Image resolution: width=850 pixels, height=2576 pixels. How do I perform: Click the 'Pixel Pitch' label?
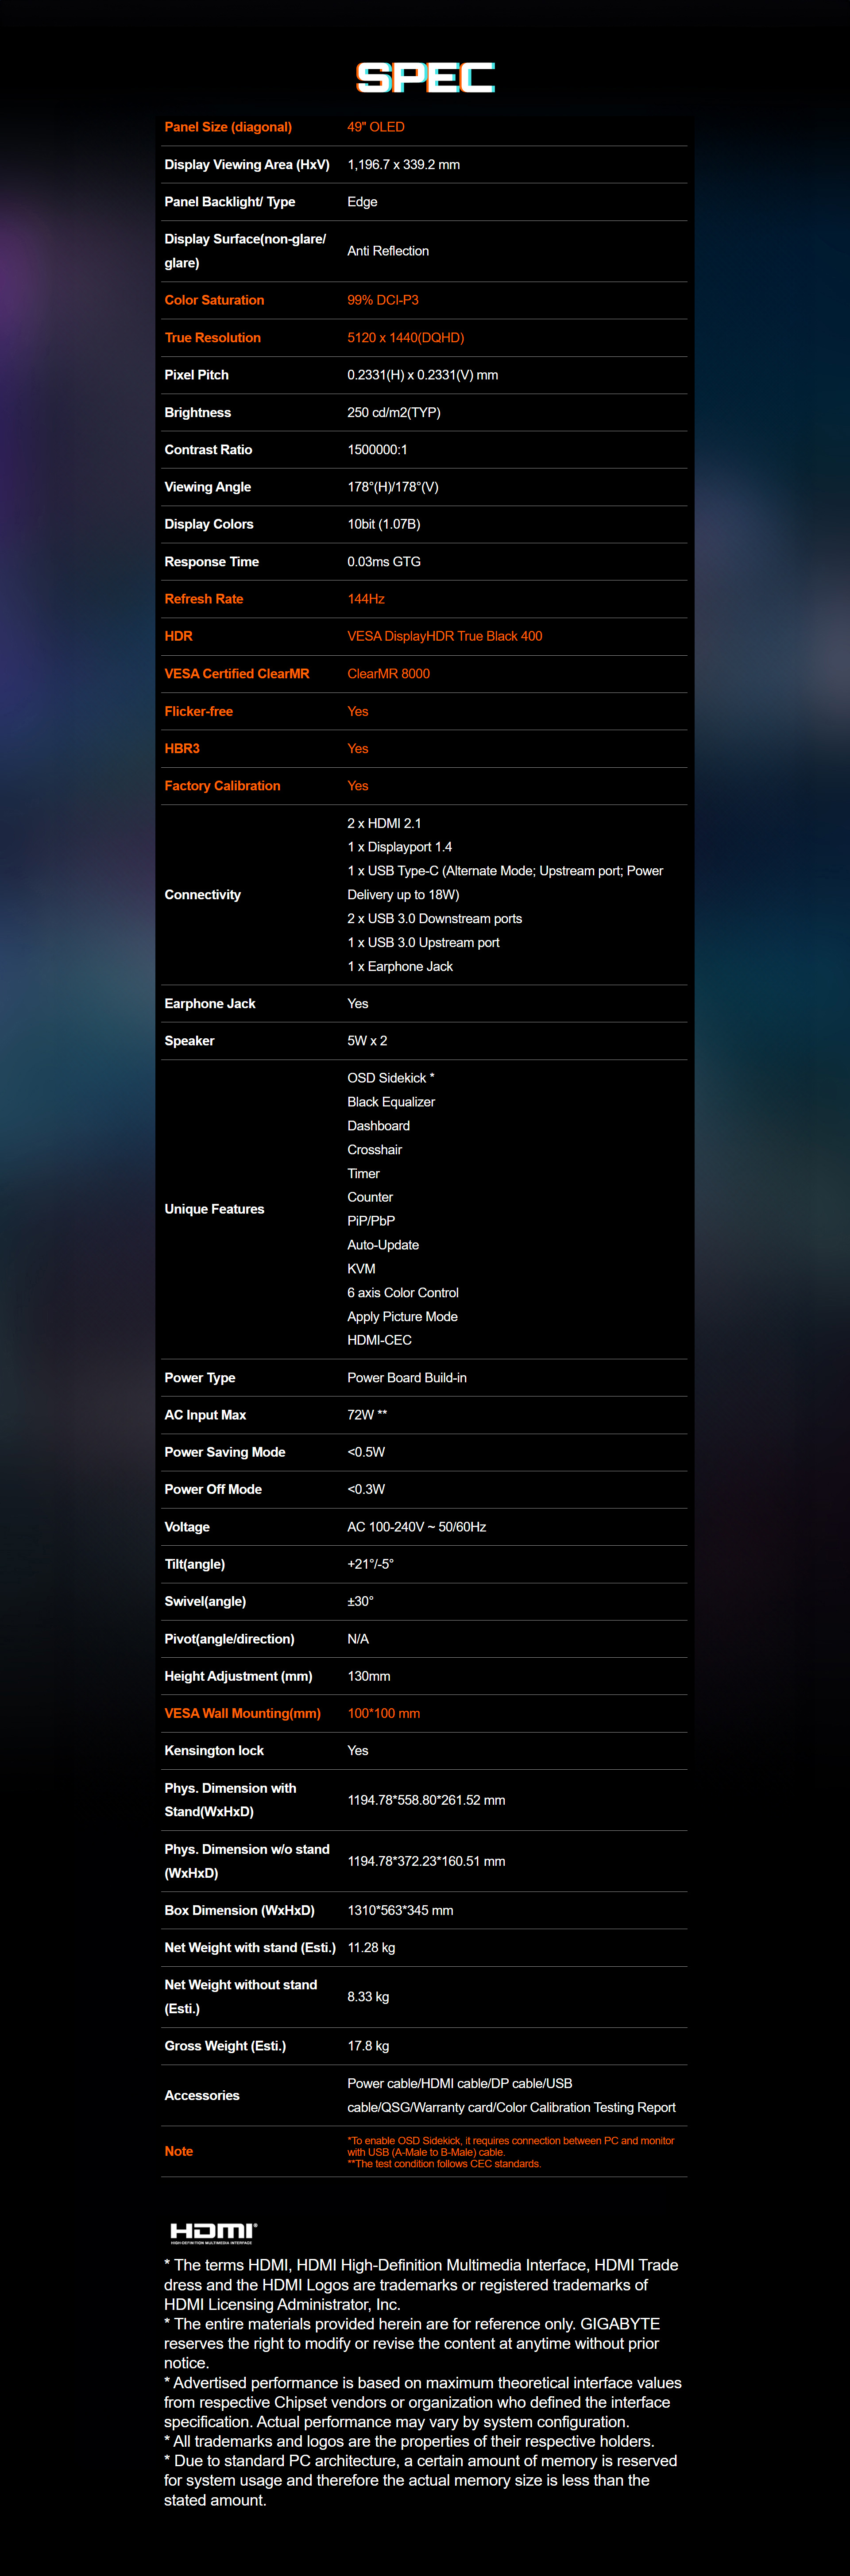196,375
